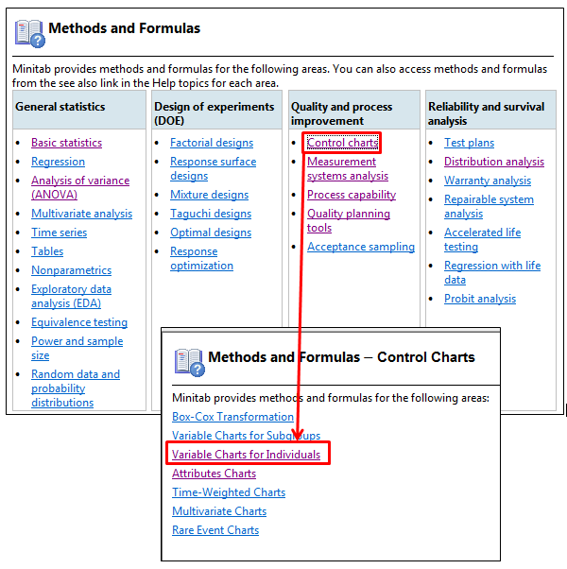Open Factorial designs link

212,143
